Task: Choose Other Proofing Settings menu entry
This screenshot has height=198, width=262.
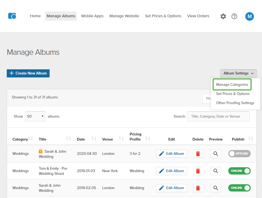Action: coord(235,103)
